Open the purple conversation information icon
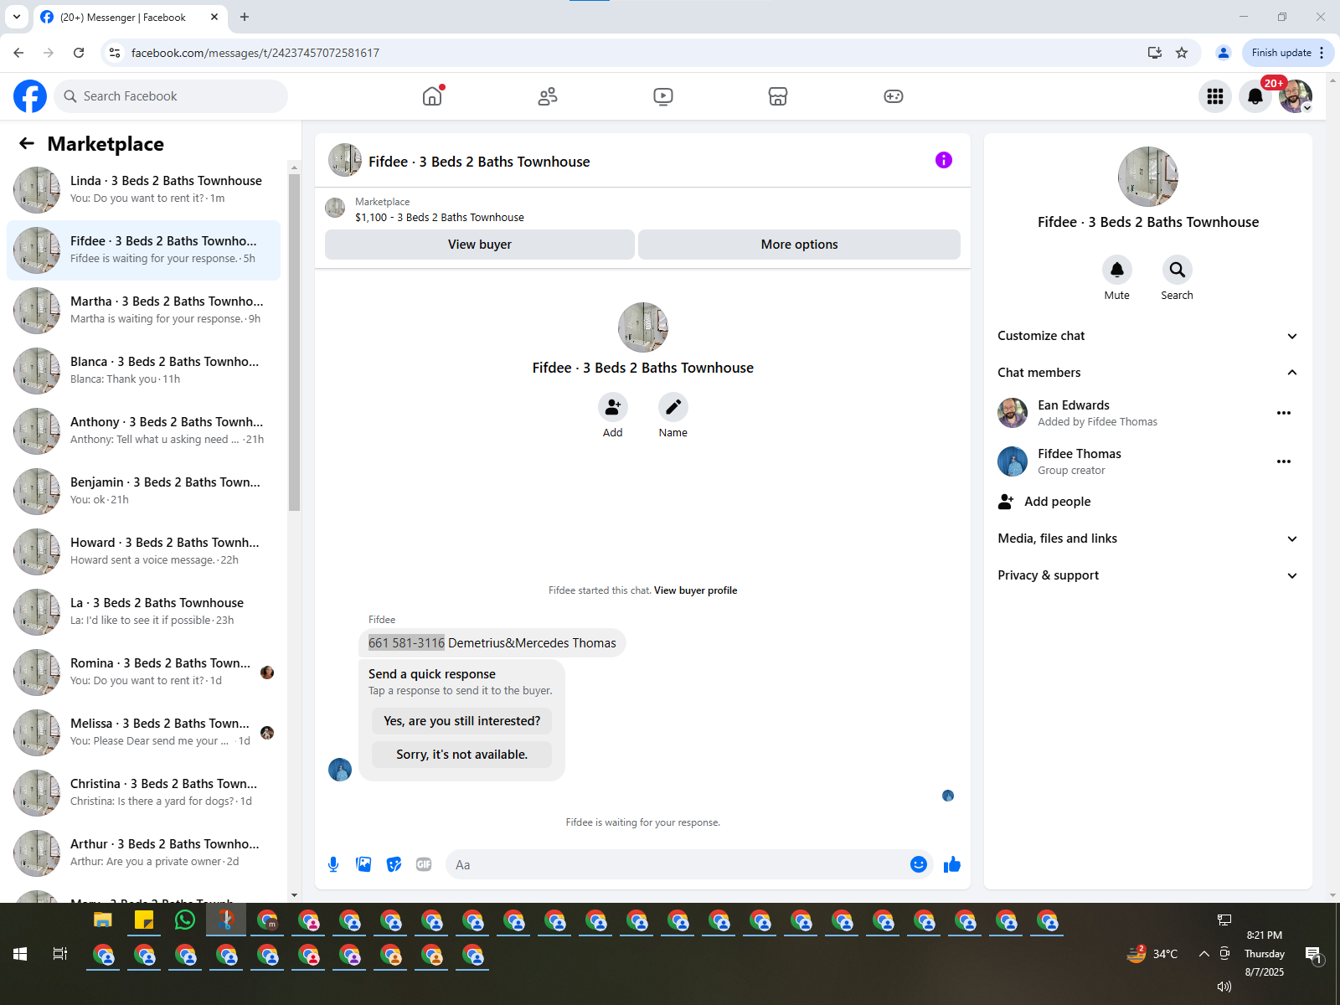The height and width of the screenshot is (1005, 1340). (944, 160)
